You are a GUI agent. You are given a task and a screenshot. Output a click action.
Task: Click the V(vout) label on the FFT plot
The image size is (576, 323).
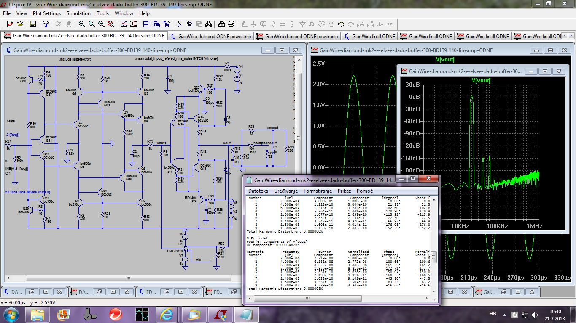tap(481, 80)
